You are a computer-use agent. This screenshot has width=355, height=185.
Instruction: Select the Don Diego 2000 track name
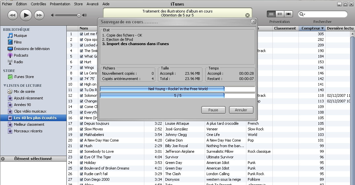(x=97, y=179)
